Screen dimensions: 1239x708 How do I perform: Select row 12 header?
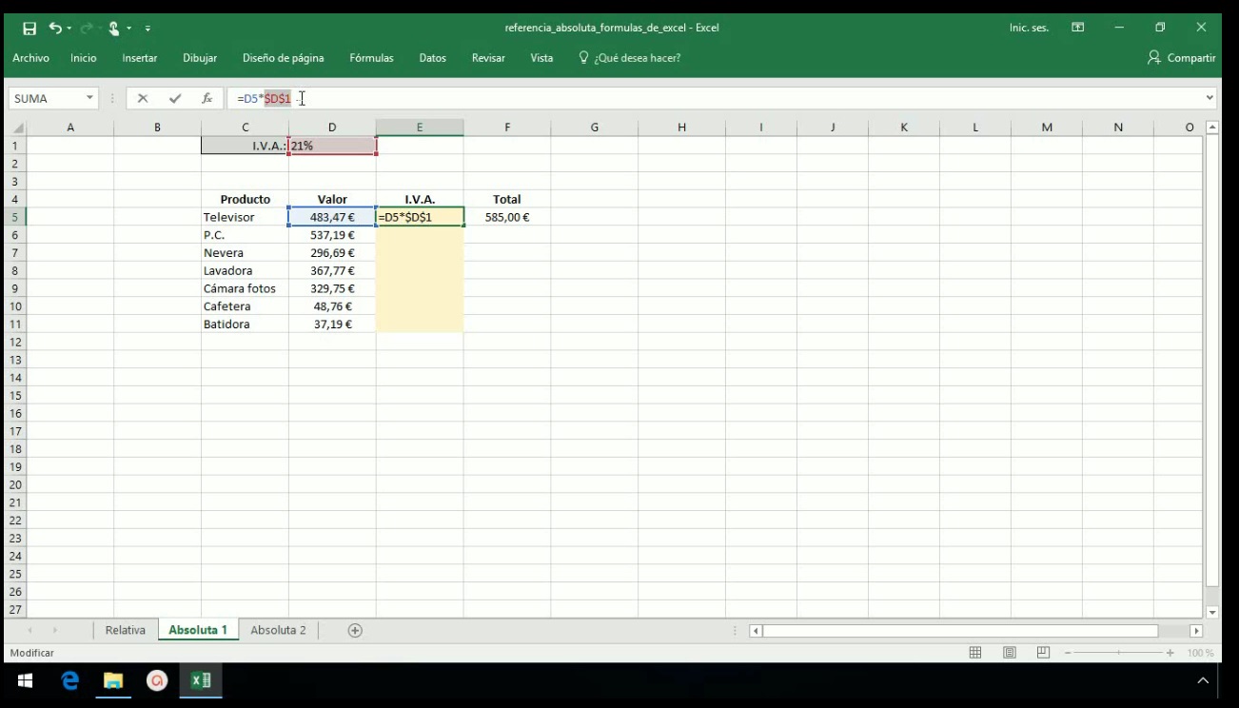[15, 342]
